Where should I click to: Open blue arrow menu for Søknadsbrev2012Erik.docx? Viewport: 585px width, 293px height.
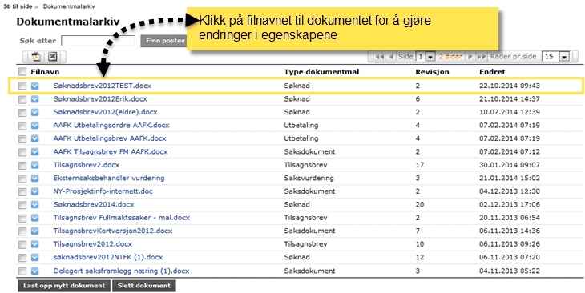pos(34,99)
